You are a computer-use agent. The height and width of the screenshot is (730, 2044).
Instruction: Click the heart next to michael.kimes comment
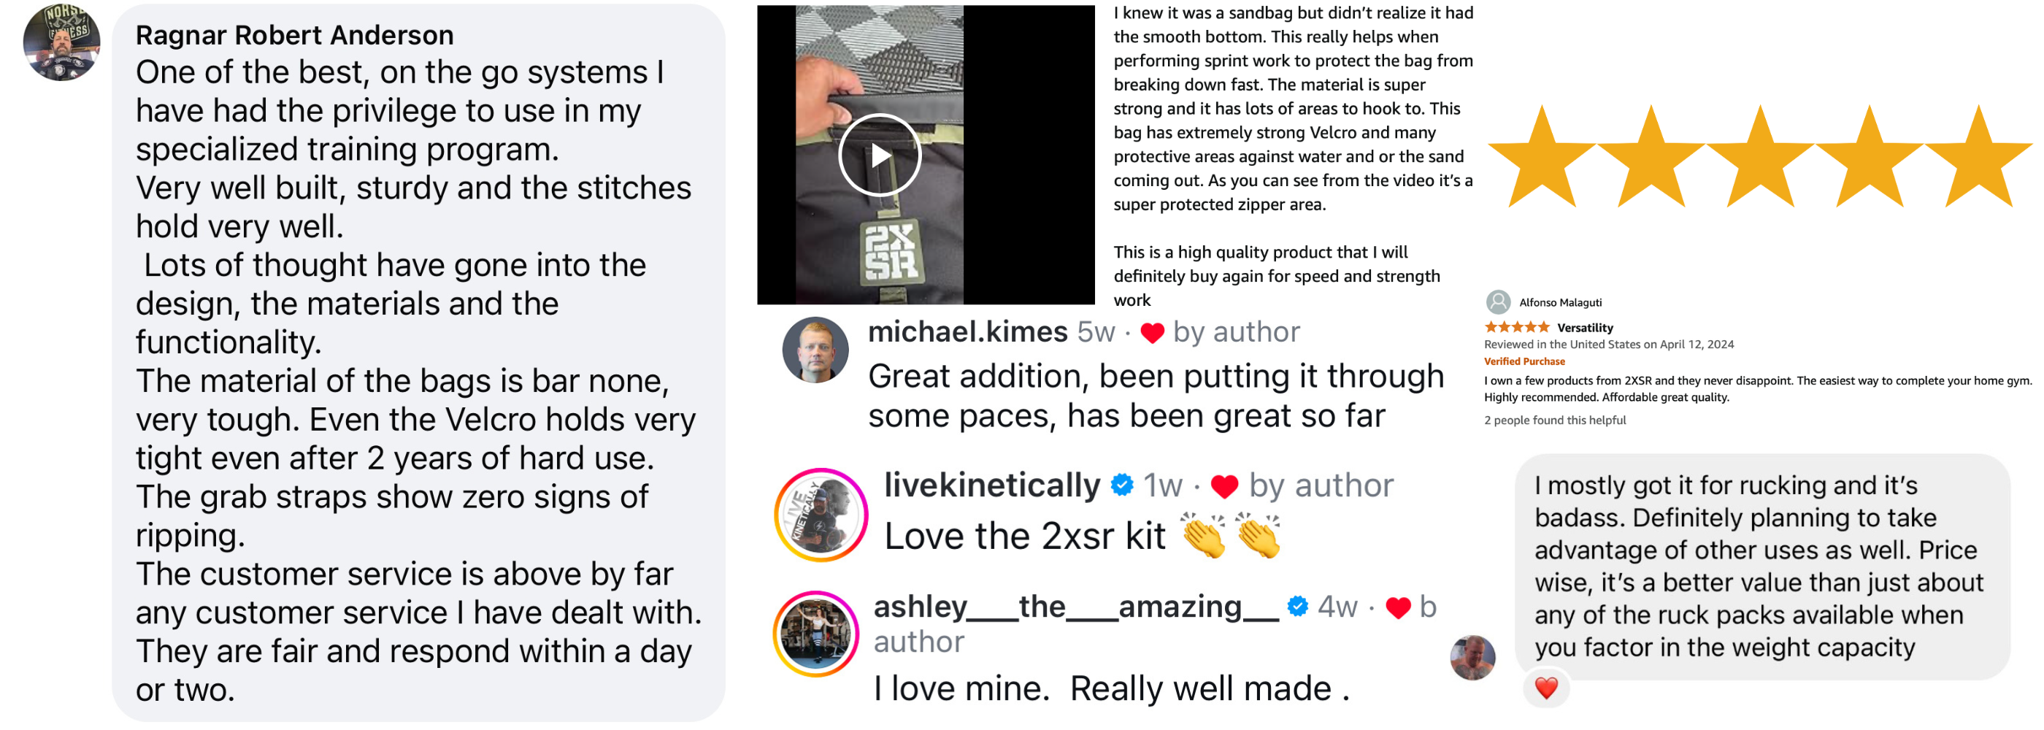(1152, 334)
